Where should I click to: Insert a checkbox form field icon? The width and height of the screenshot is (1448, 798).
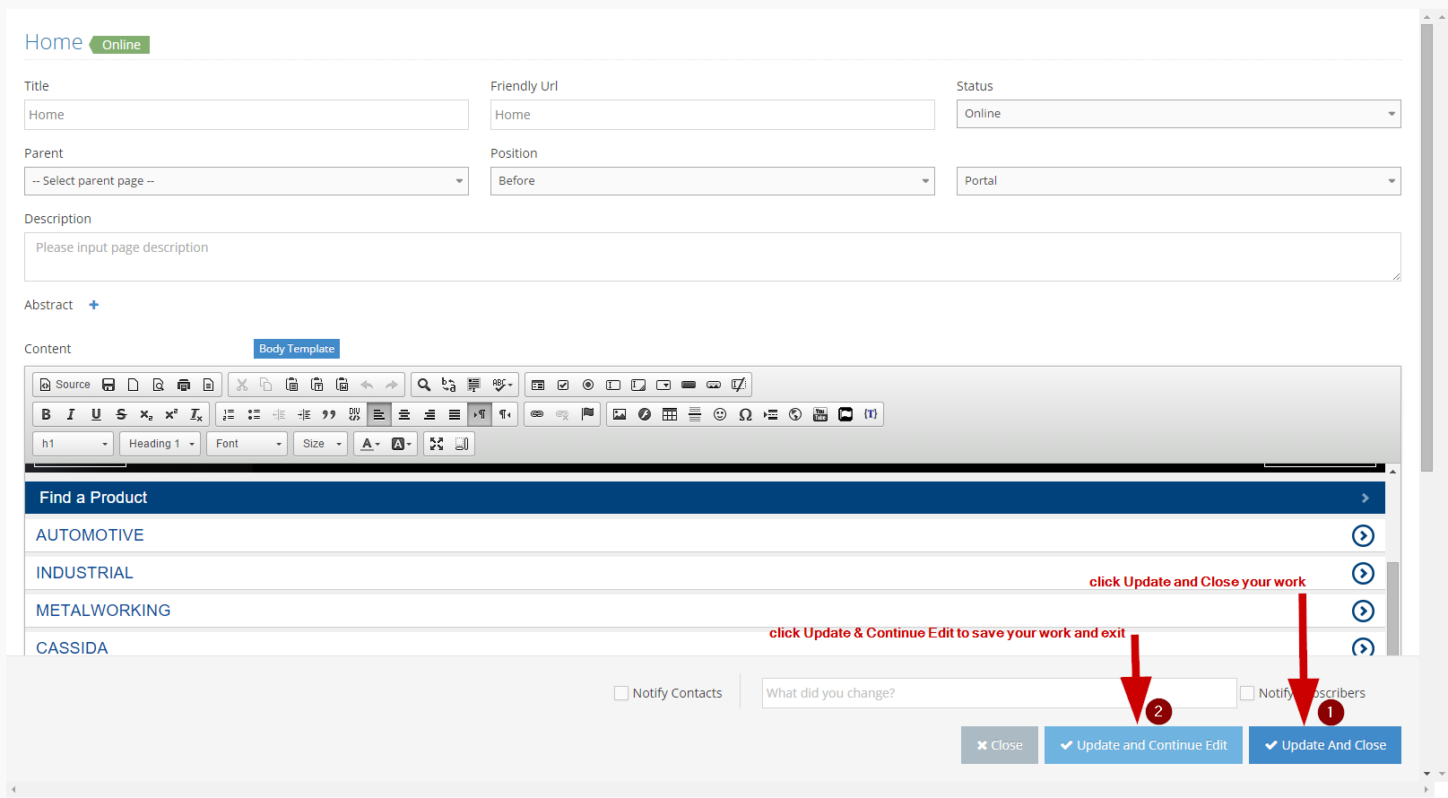tap(563, 385)
